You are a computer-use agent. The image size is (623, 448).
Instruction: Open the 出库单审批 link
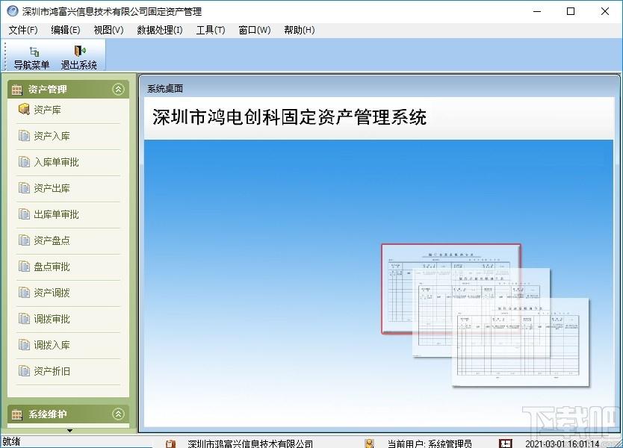(x=56, y=214)
